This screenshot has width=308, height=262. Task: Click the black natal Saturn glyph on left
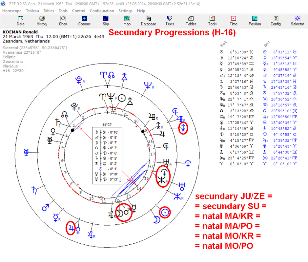(58, 122)
